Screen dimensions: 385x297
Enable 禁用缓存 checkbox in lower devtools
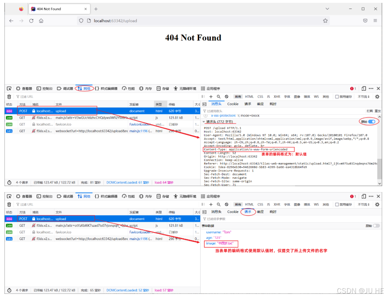[337, 204]
